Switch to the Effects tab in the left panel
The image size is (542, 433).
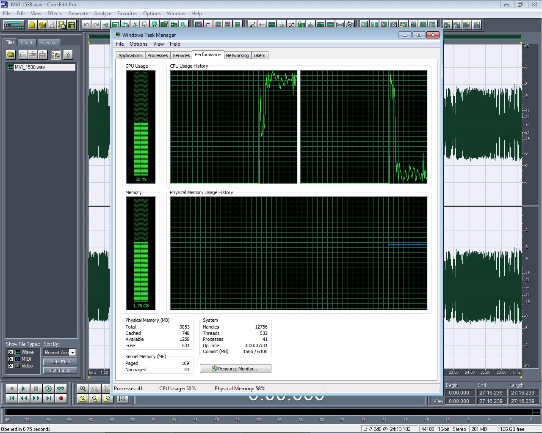28,43
